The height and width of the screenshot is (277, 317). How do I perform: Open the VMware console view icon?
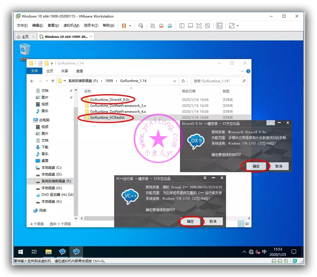(x=219, y=26)
